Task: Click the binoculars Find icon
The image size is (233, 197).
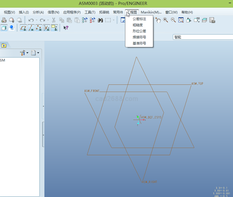Action: tap(100, 20)
